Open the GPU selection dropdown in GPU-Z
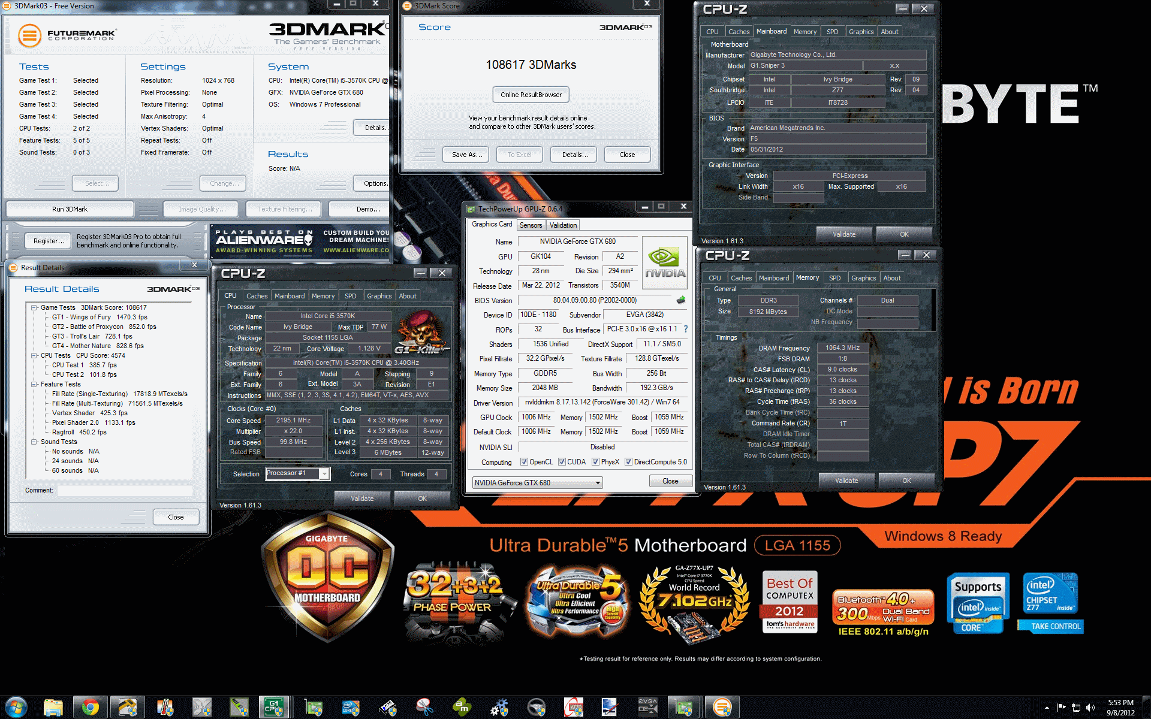 point(537,482)
